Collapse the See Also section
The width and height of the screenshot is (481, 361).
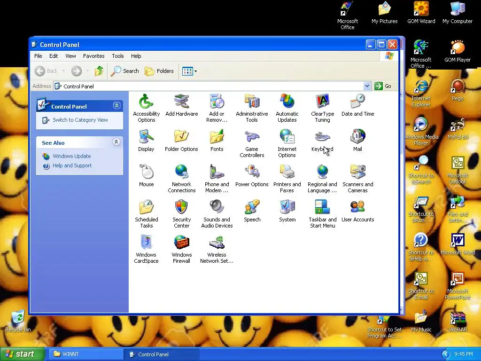116,142
